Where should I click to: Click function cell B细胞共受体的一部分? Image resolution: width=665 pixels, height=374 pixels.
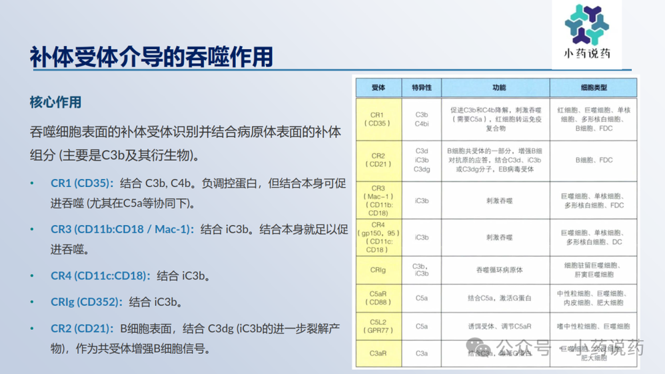click(496, 160)
